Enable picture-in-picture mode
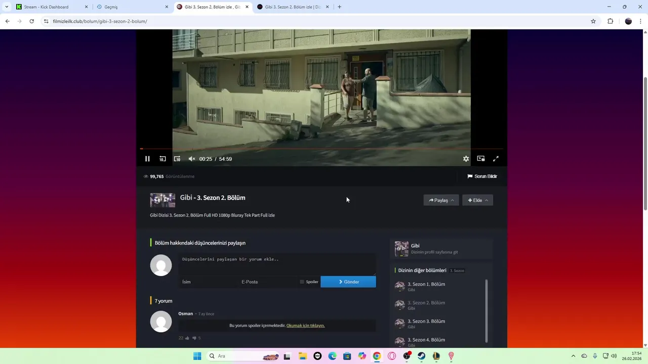Screen dimensions: 648x364 [x=481, y=159]
